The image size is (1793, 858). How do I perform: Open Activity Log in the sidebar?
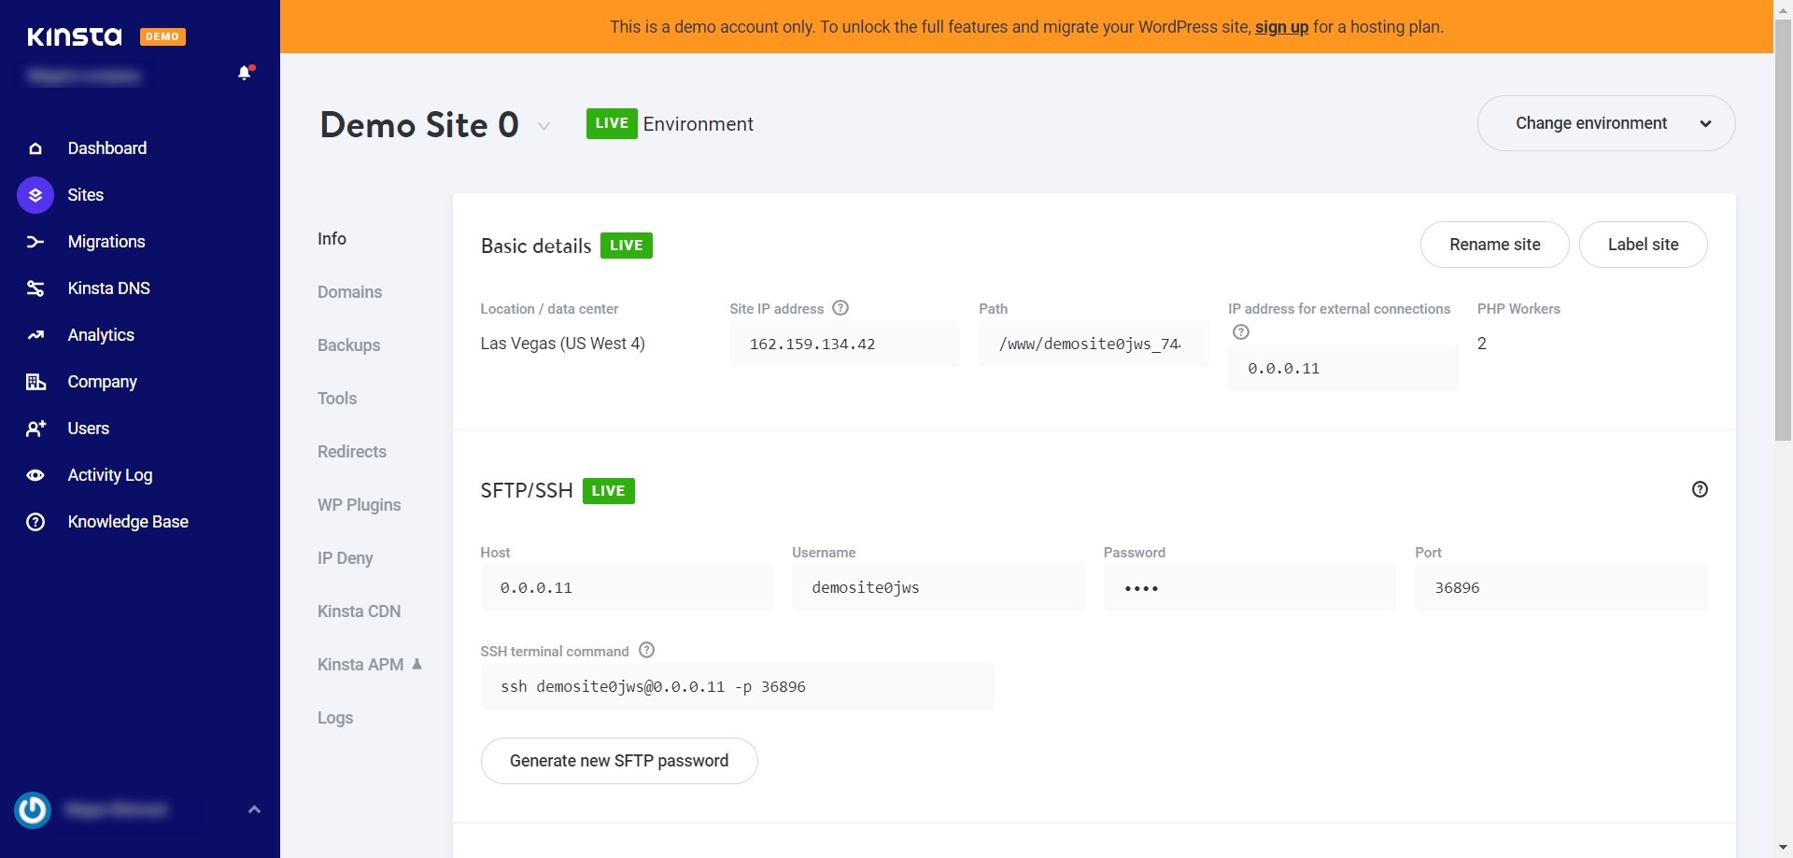point(110,475)
